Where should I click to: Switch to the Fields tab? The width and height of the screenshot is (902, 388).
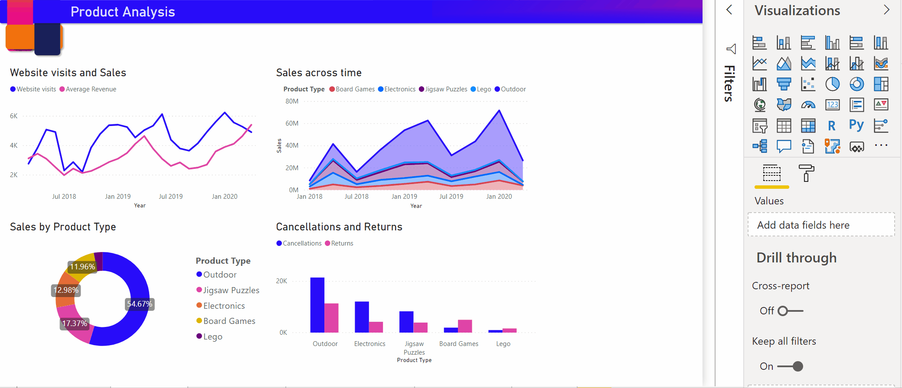[771, 173]
